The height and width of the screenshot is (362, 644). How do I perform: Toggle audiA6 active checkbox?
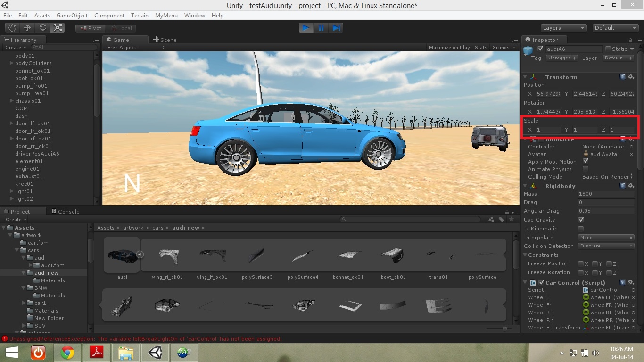click(540, 49)
